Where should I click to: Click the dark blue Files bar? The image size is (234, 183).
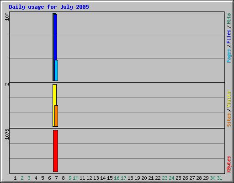point(55,37)
